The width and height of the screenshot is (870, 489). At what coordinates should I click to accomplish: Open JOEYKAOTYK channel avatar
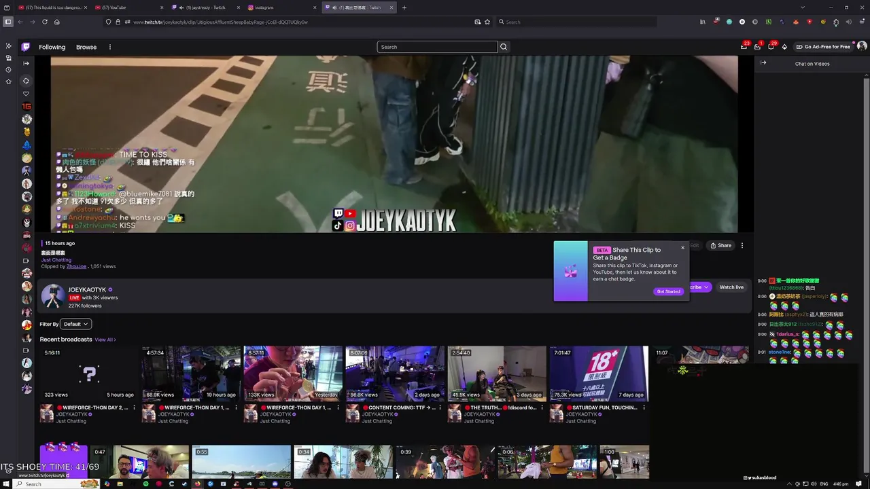click(52, 297)
